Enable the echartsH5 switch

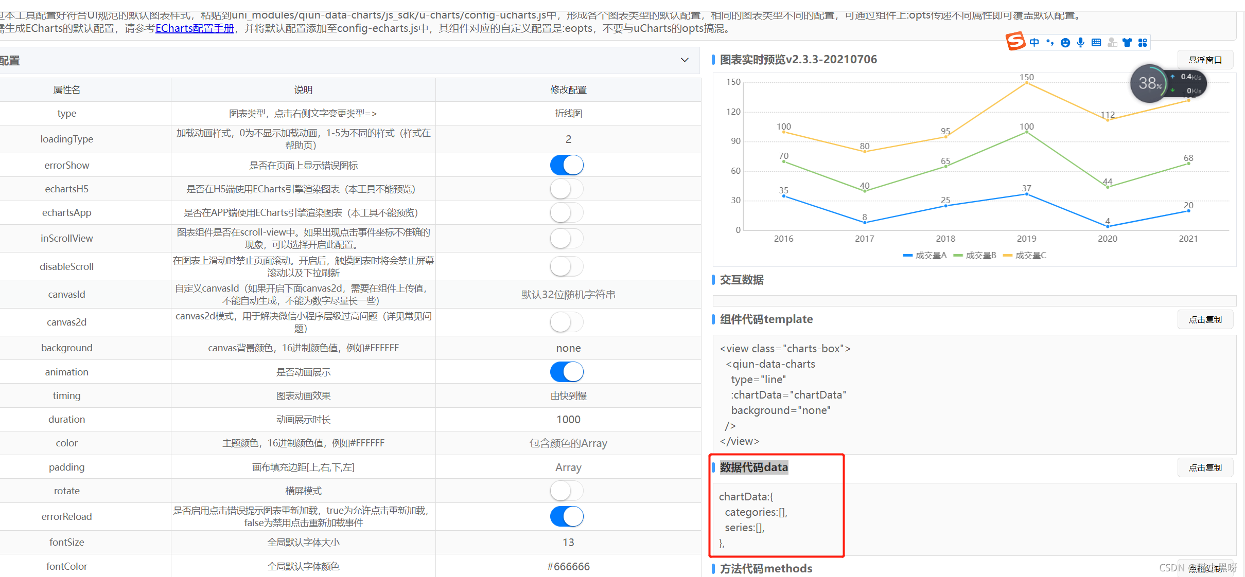pos(567,189)
